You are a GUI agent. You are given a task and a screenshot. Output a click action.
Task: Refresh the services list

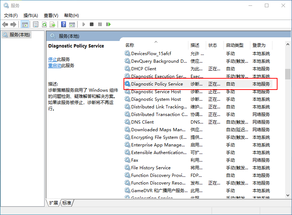click(44, 24)
